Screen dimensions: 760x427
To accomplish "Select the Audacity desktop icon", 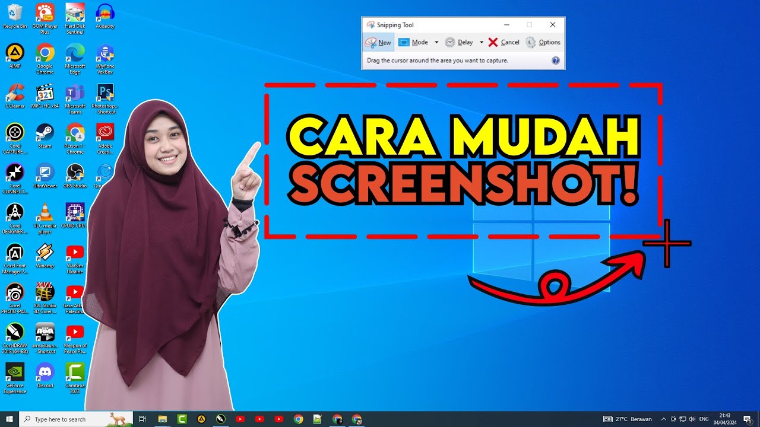I will coord(105,14).
